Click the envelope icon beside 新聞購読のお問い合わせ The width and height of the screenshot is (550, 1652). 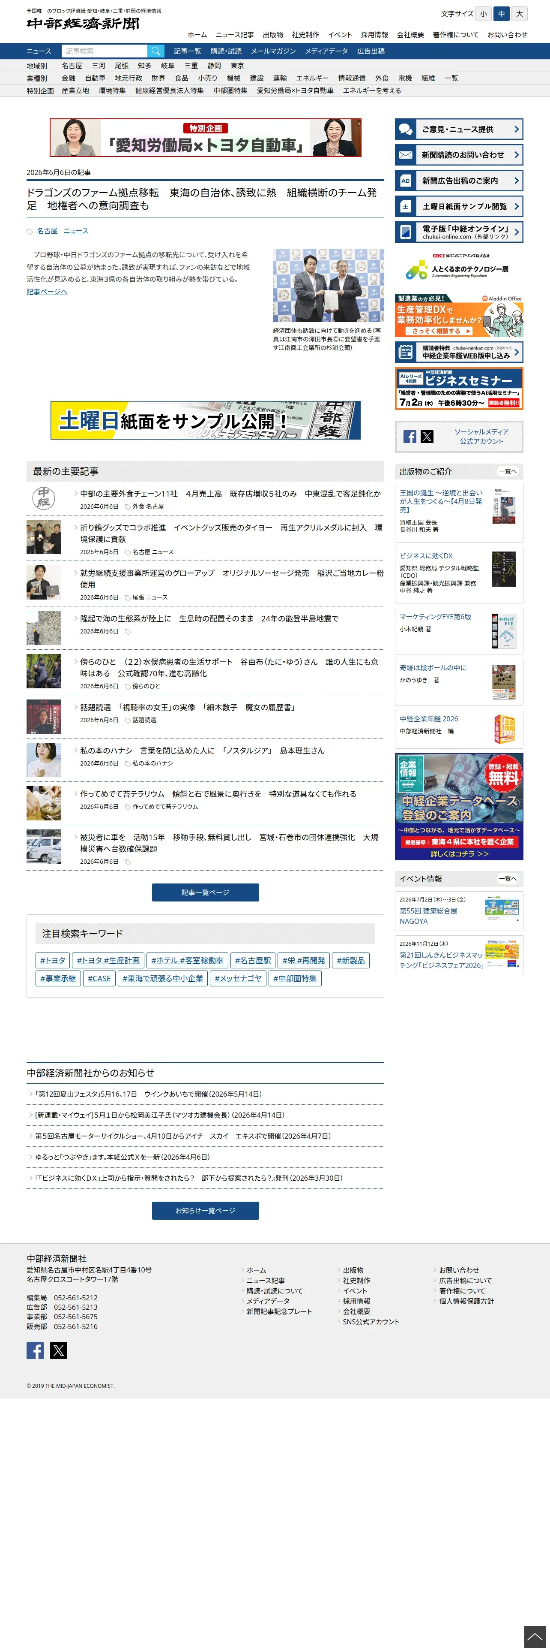(405, 155)
